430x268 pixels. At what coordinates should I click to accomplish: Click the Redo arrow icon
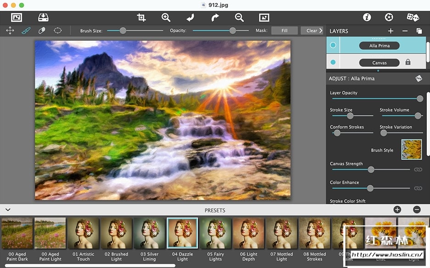coord(215,17)
